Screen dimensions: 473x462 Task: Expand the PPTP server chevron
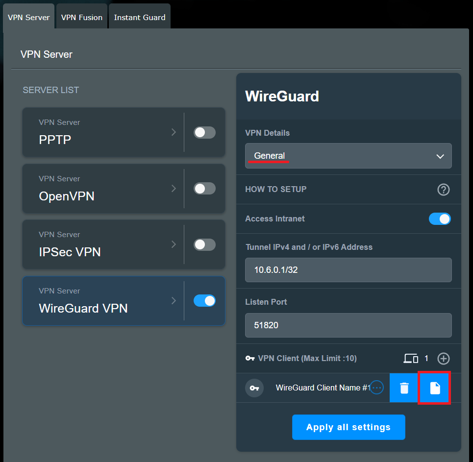(174, 132)
